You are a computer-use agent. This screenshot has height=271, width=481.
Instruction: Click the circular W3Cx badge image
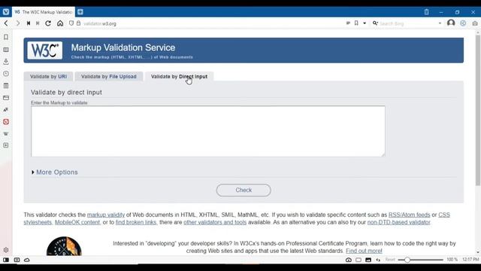tap(64, 246)
